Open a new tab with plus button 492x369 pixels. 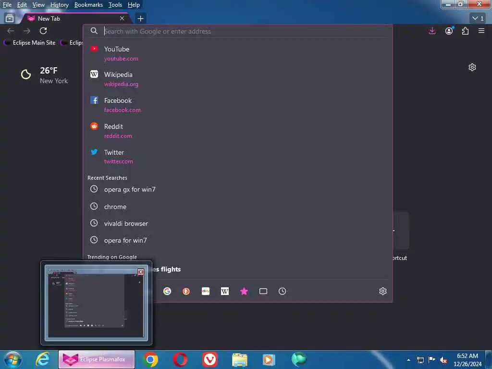[141, 19]
